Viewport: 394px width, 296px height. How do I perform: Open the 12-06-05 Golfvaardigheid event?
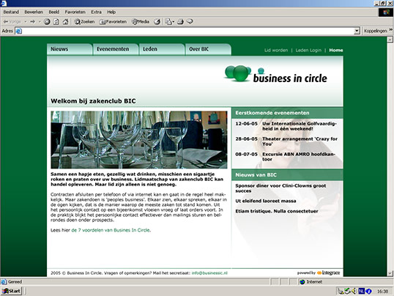click(286, 126)
